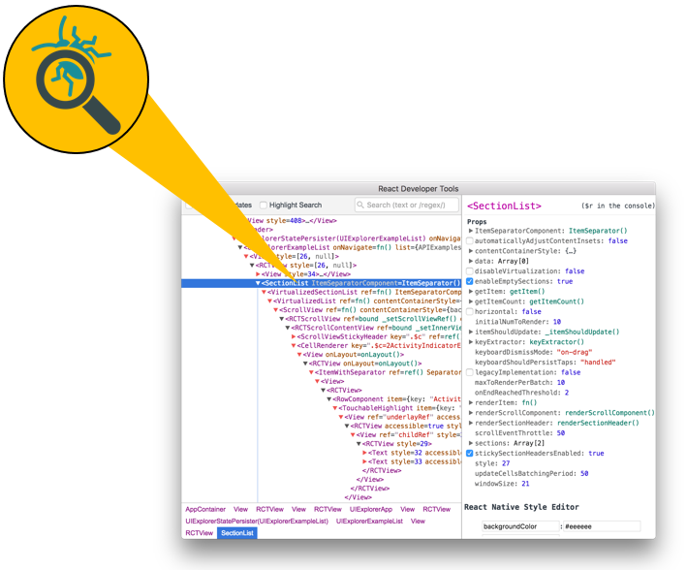This screenshot has height=570, width=687.
Task: Click RCTView breadcrumb beside SectionList
Action: [x=200, y=533]
